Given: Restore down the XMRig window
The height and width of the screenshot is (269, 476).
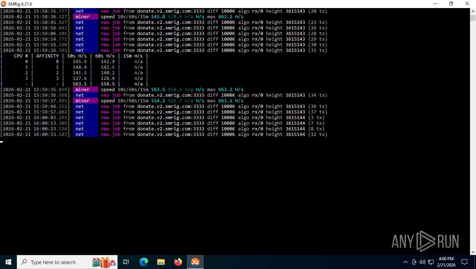Looking at the screenshot, I should pos(451,4).
